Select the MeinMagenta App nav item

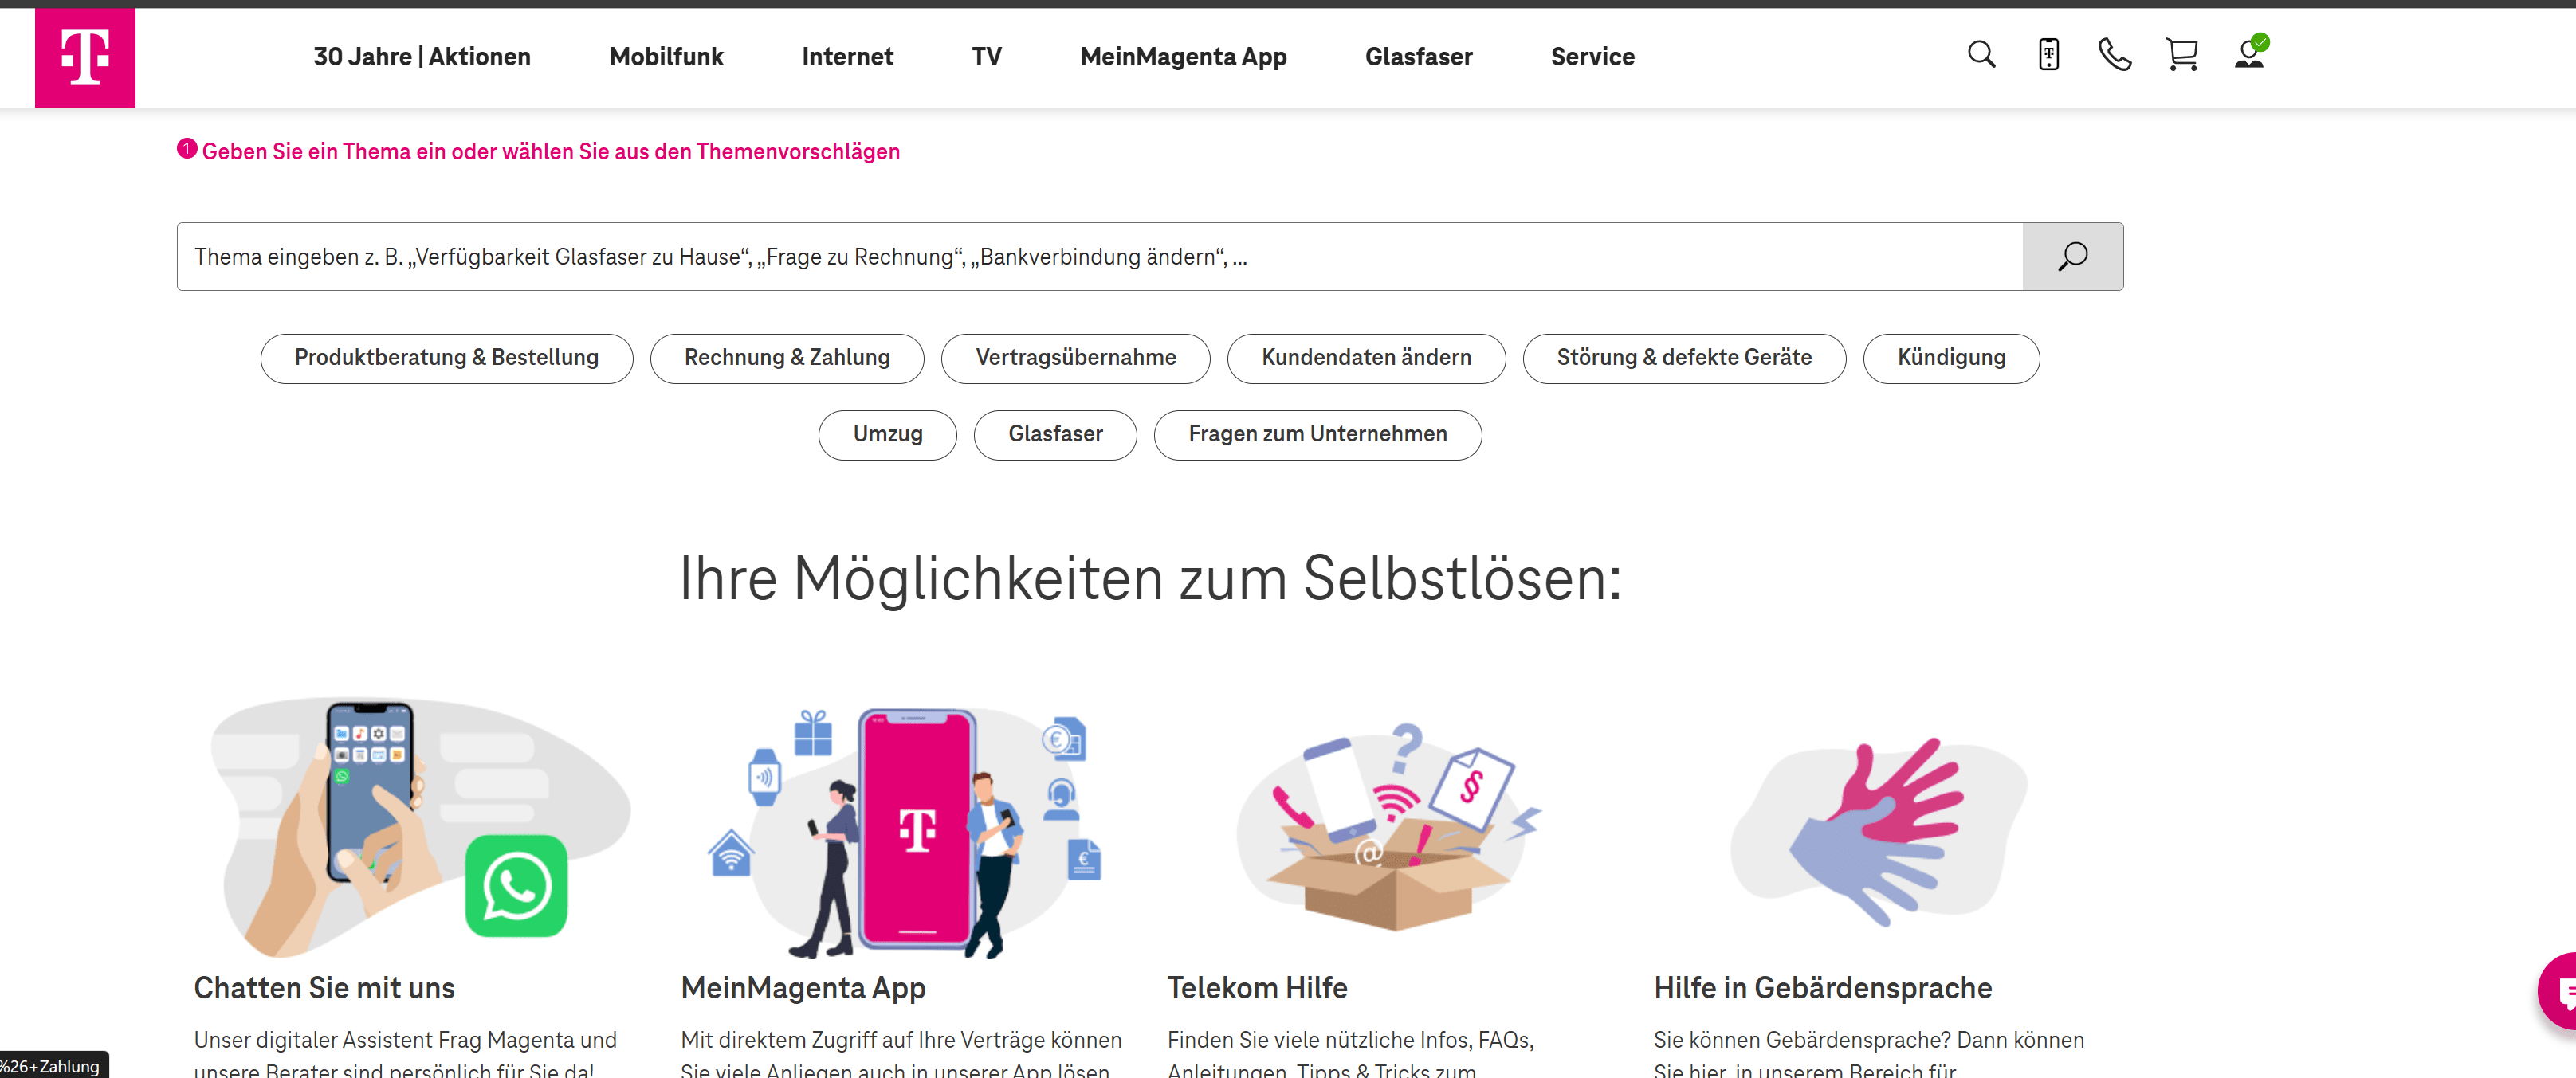pyautogui.click(x=1183, y=57)
